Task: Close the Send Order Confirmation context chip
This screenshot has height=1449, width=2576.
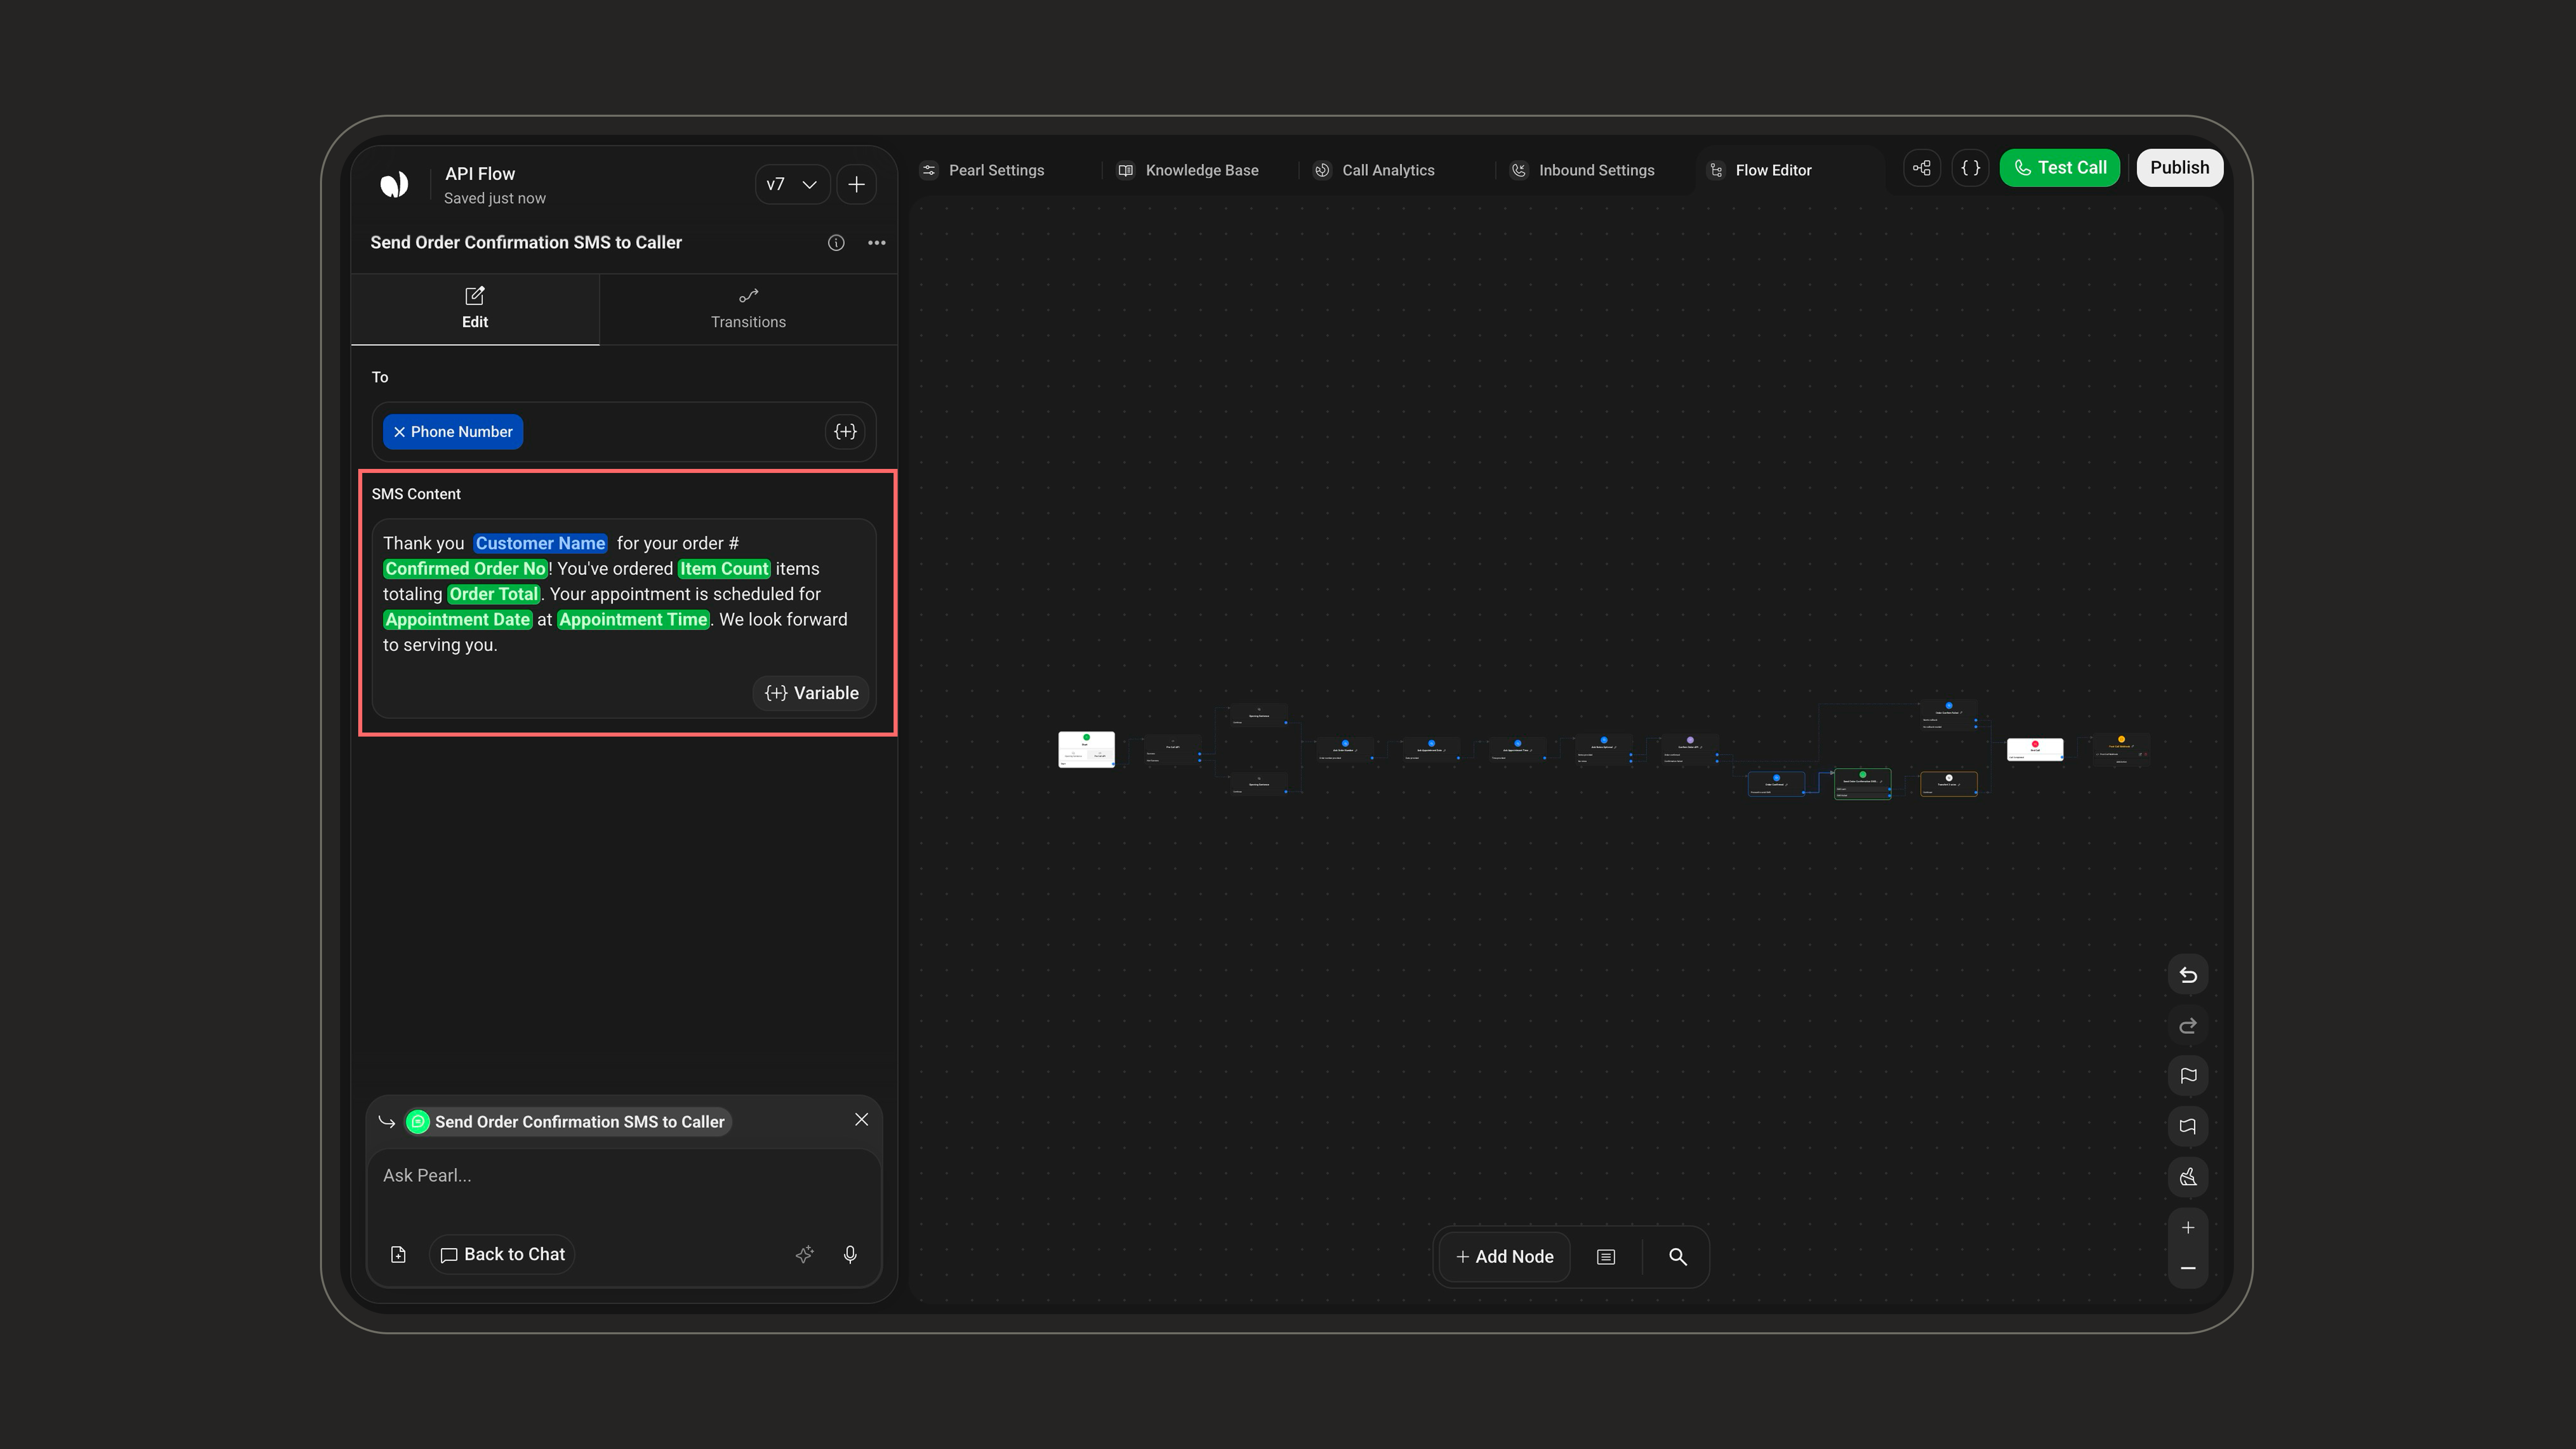Action: pyautogui.click(x=861, y=1120)
